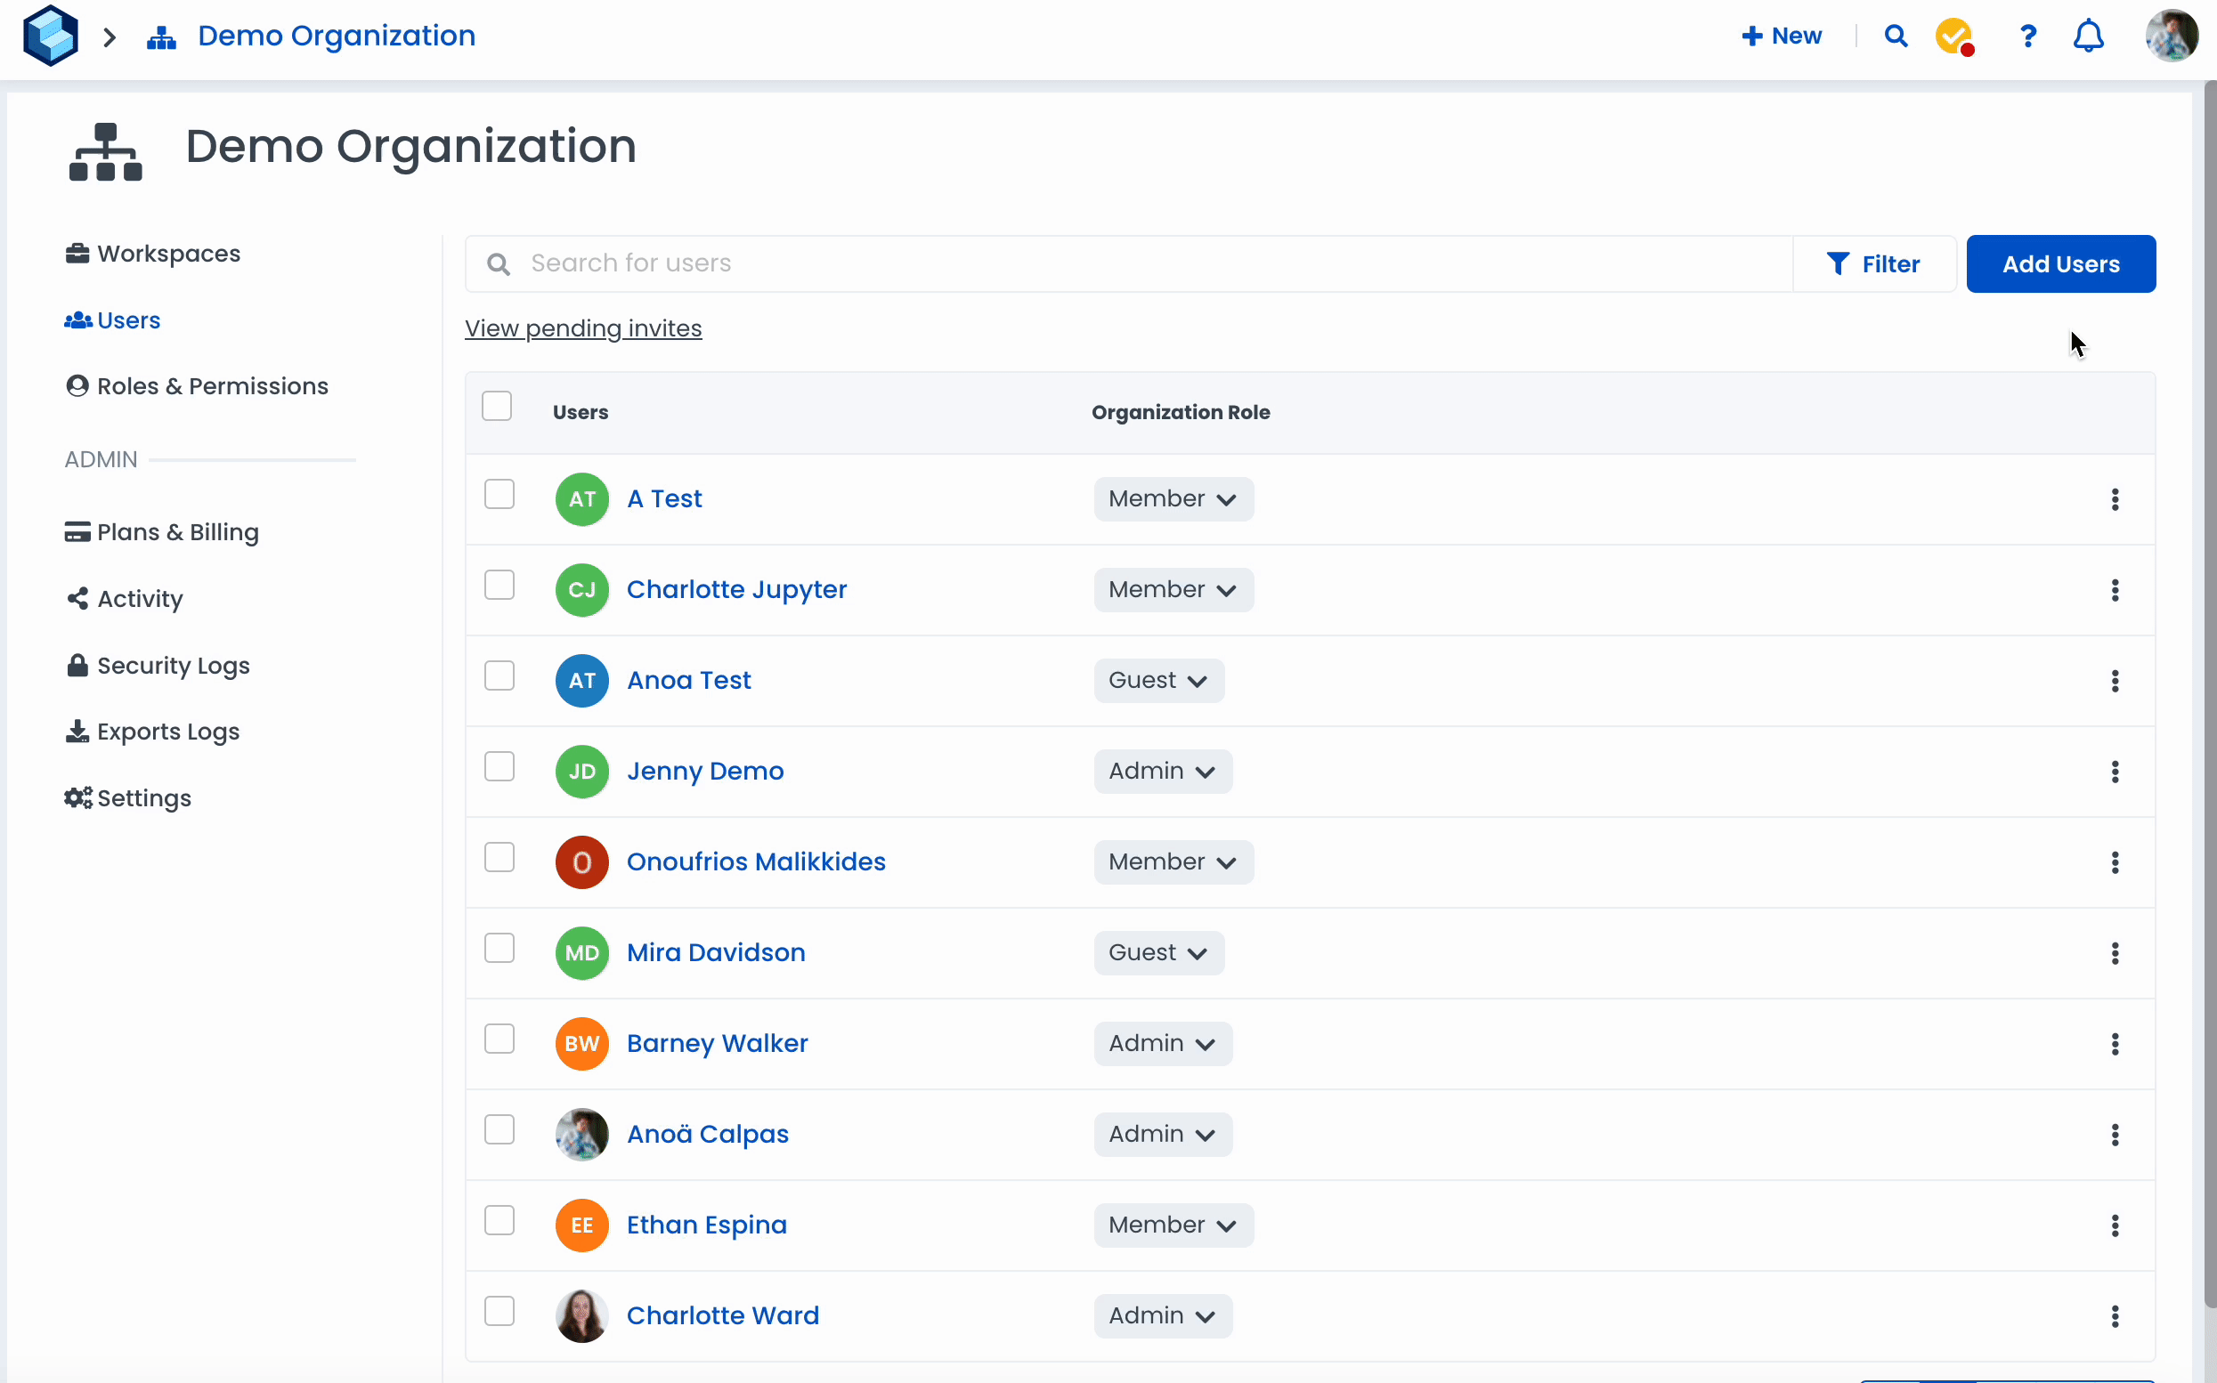
Task: Open three-dot menu for Charlotte Ward
Action: 2115,1316
